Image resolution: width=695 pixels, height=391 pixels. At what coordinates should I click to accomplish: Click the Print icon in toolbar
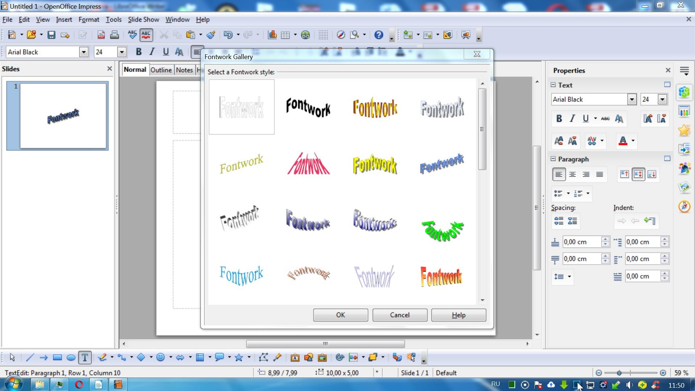coord(114,35)
